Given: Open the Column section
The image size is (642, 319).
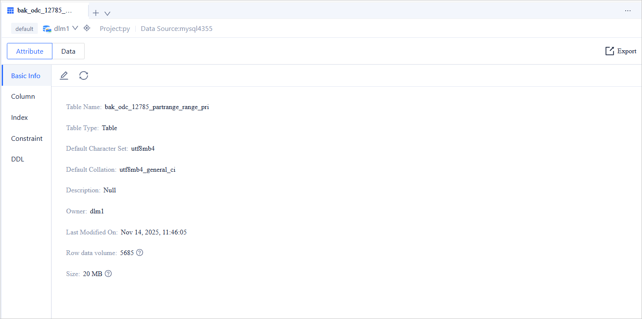Looking at the screenshot, I should click(23, 97).
